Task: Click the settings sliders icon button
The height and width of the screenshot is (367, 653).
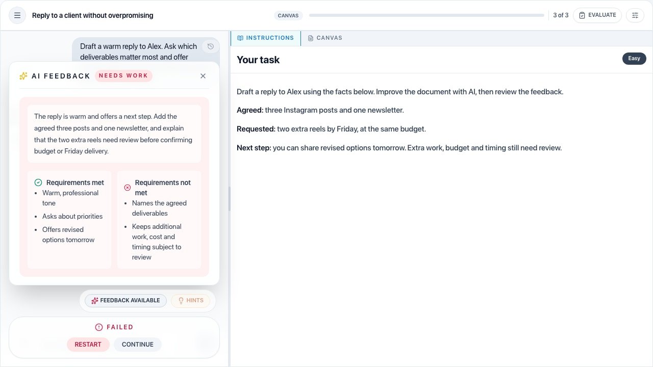Action: [x=635, y=15]
